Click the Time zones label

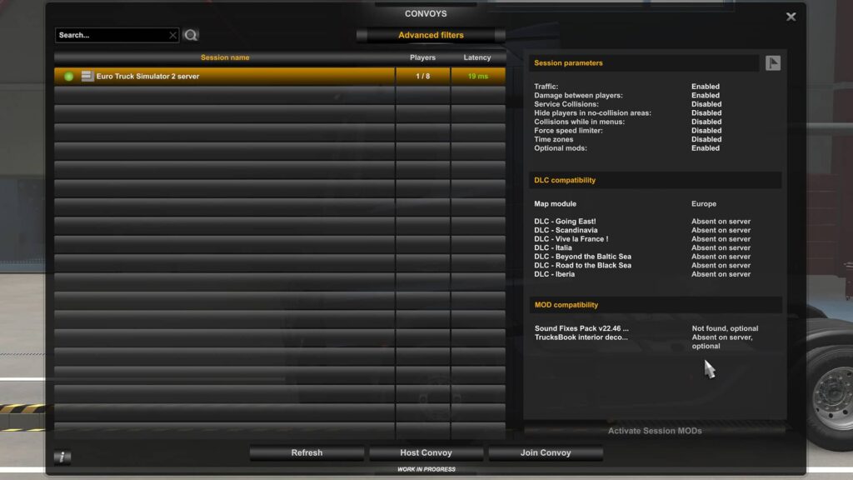553,139
